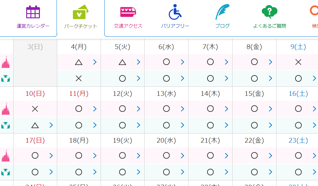Open よくあるご質問 question tree icon
The image size is (318, 186).
[270, 12]
